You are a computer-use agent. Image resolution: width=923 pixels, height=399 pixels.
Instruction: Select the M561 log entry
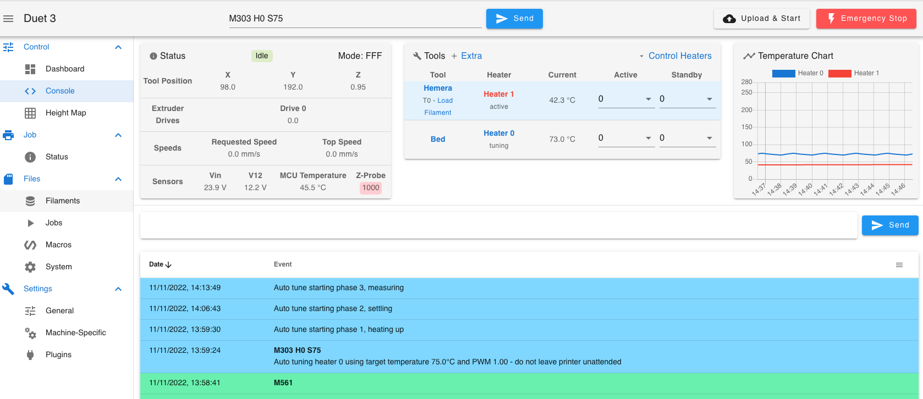pos(529,384)
